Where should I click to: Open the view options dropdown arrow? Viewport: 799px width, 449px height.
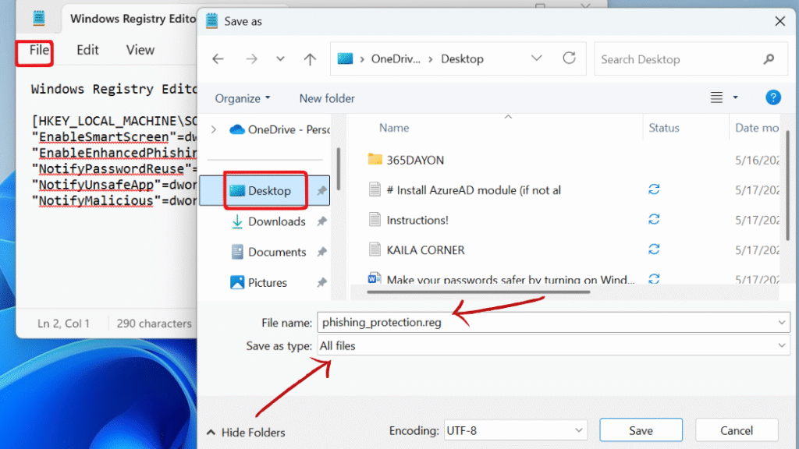(x=735, y=97)
